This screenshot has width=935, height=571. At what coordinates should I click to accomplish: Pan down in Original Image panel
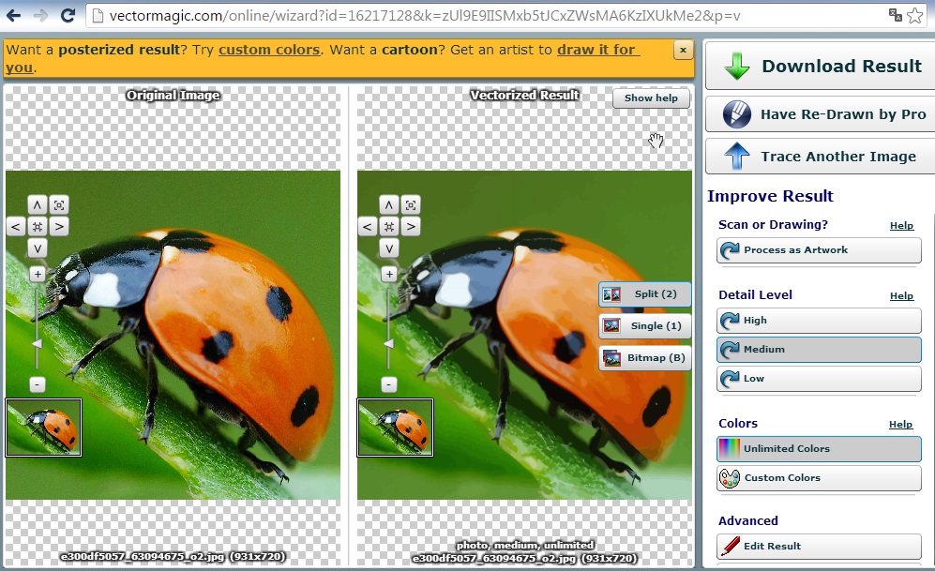[37, 248]
